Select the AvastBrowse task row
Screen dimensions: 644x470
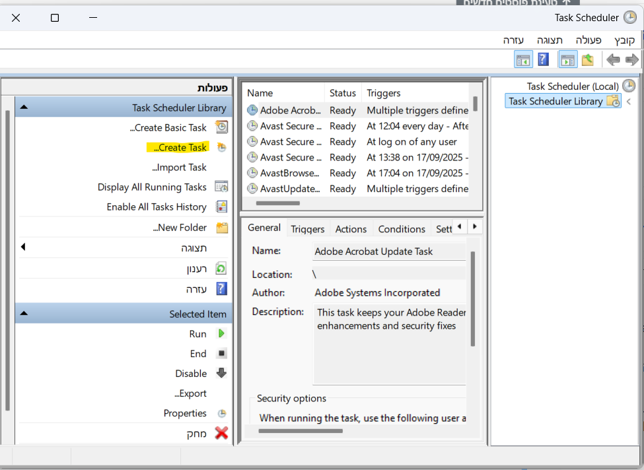(289, 173)
